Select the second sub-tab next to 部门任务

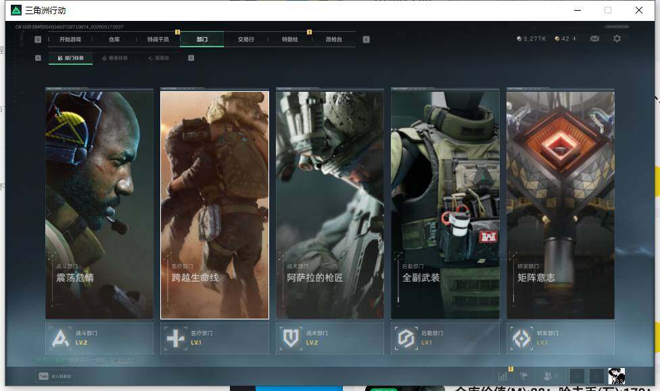115,58
